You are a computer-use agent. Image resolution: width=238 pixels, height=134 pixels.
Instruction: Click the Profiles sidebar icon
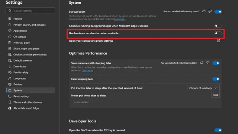10,19
